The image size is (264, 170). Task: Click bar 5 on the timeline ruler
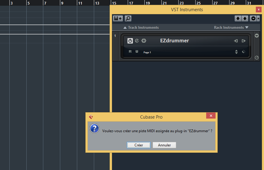(x=28, y=3)
